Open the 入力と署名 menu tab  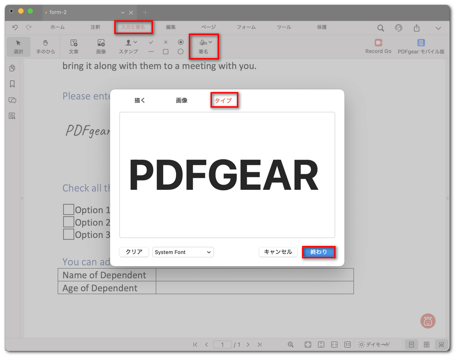133,27
